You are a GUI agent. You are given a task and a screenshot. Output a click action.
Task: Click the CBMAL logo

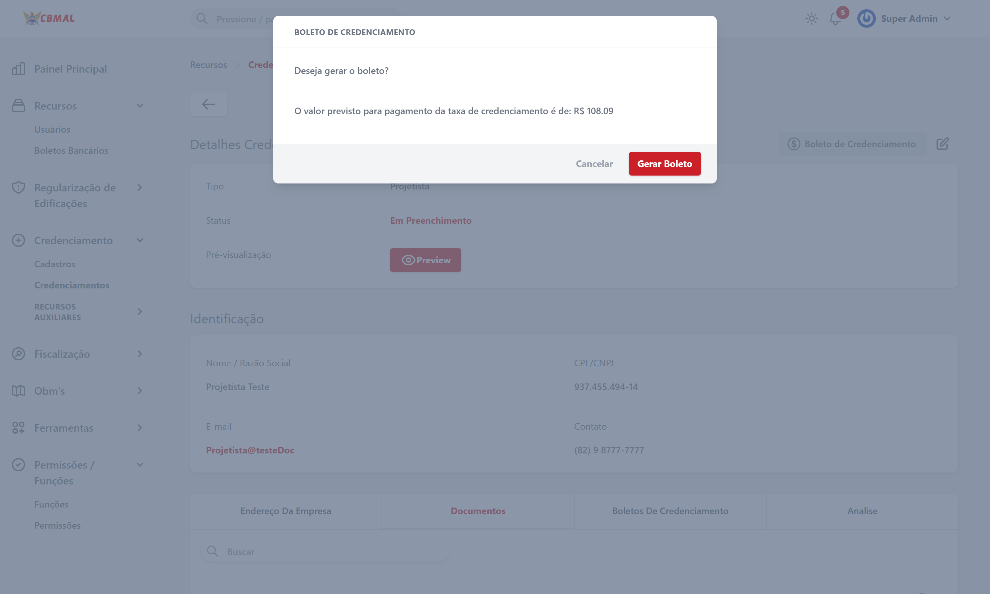click(x=49, y=18)
